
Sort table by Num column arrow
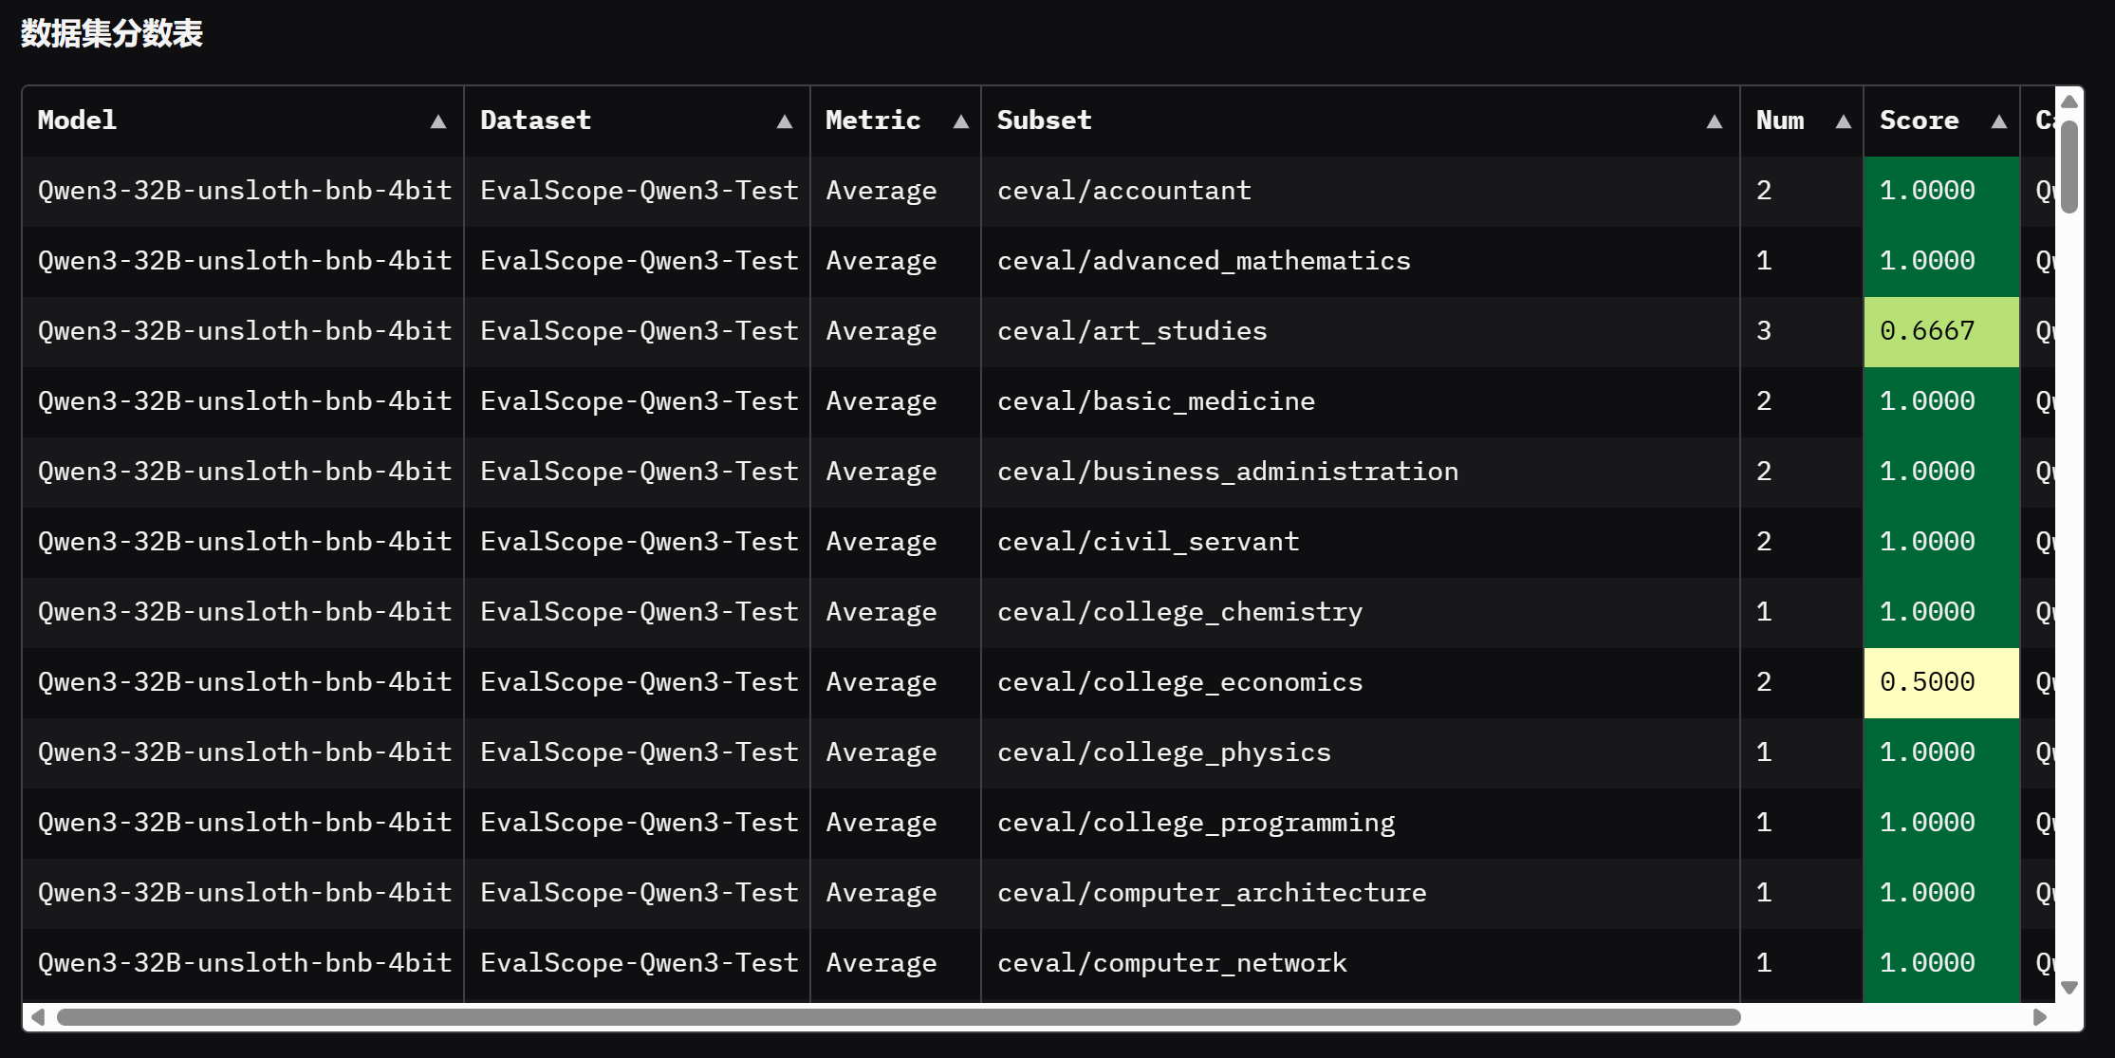pos(1843,121)
